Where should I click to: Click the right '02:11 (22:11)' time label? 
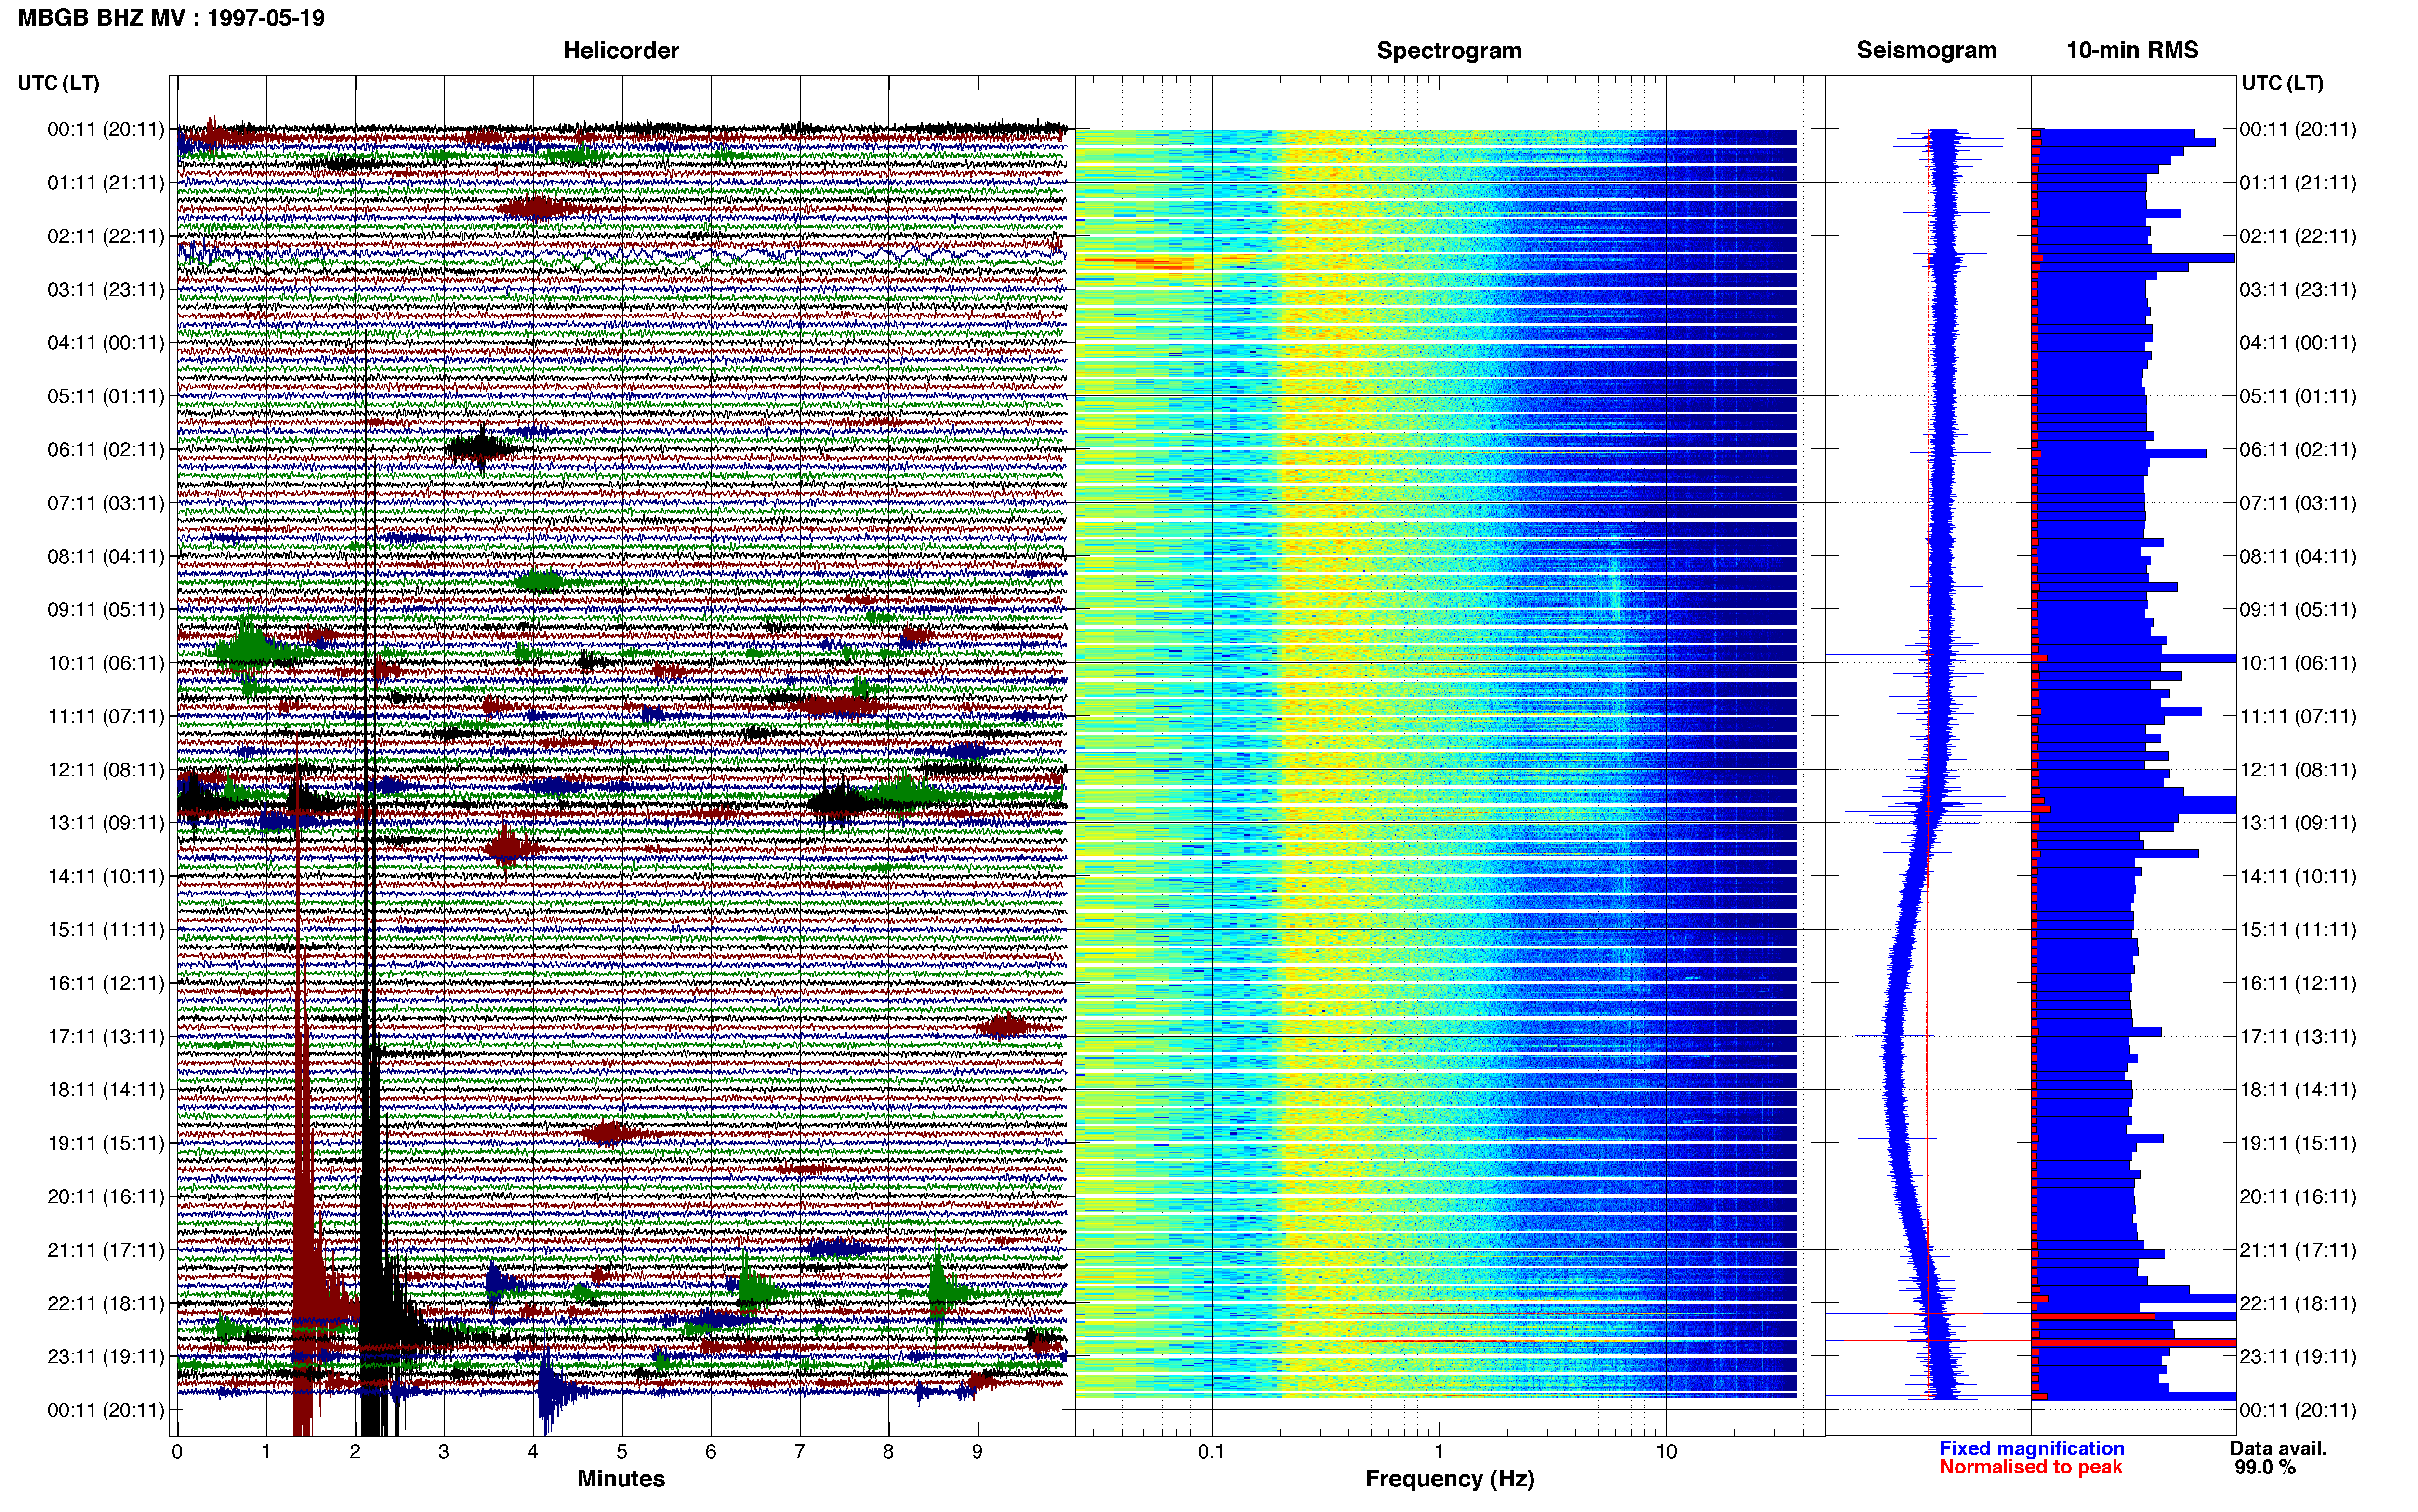2298,236
